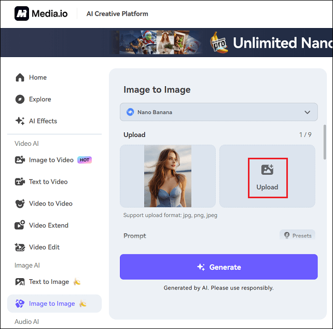Click banana emoji next to Text to Image
333x329 pixels.
(77, 282)
